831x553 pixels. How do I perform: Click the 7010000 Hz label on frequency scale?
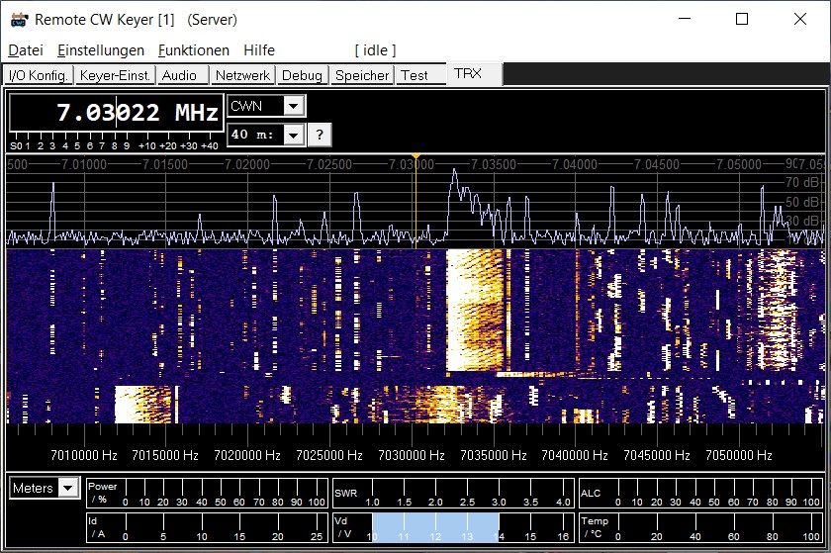tap(84, 455)
